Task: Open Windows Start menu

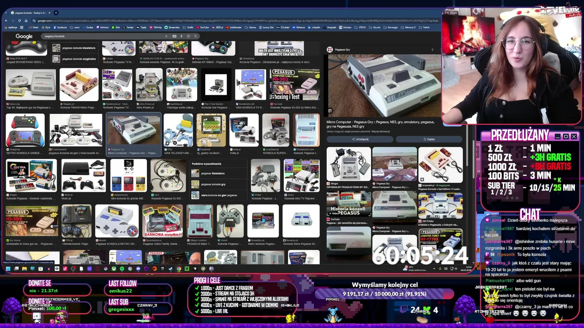Action: (8, 269)
